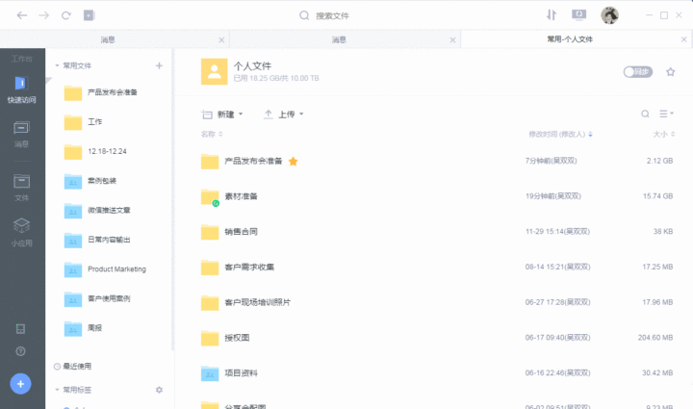Open 小应用 in the sidebar
The image size is (693, 409).
pos(21,232)
